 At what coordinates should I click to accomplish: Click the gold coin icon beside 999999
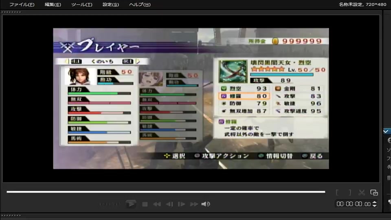[275, 41]
